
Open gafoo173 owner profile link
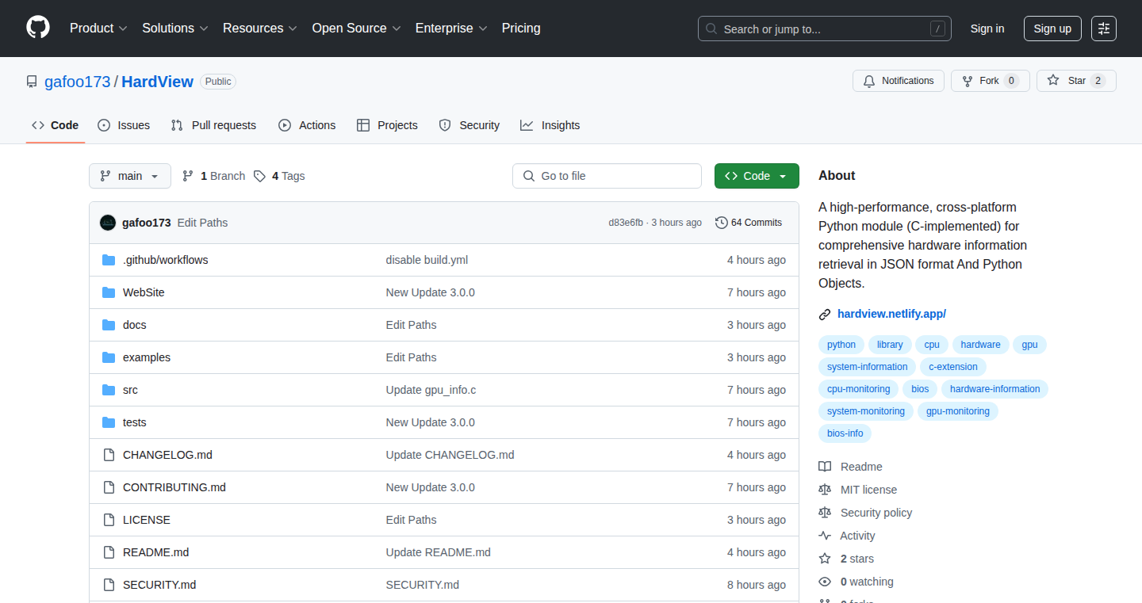tap(78, 82)
